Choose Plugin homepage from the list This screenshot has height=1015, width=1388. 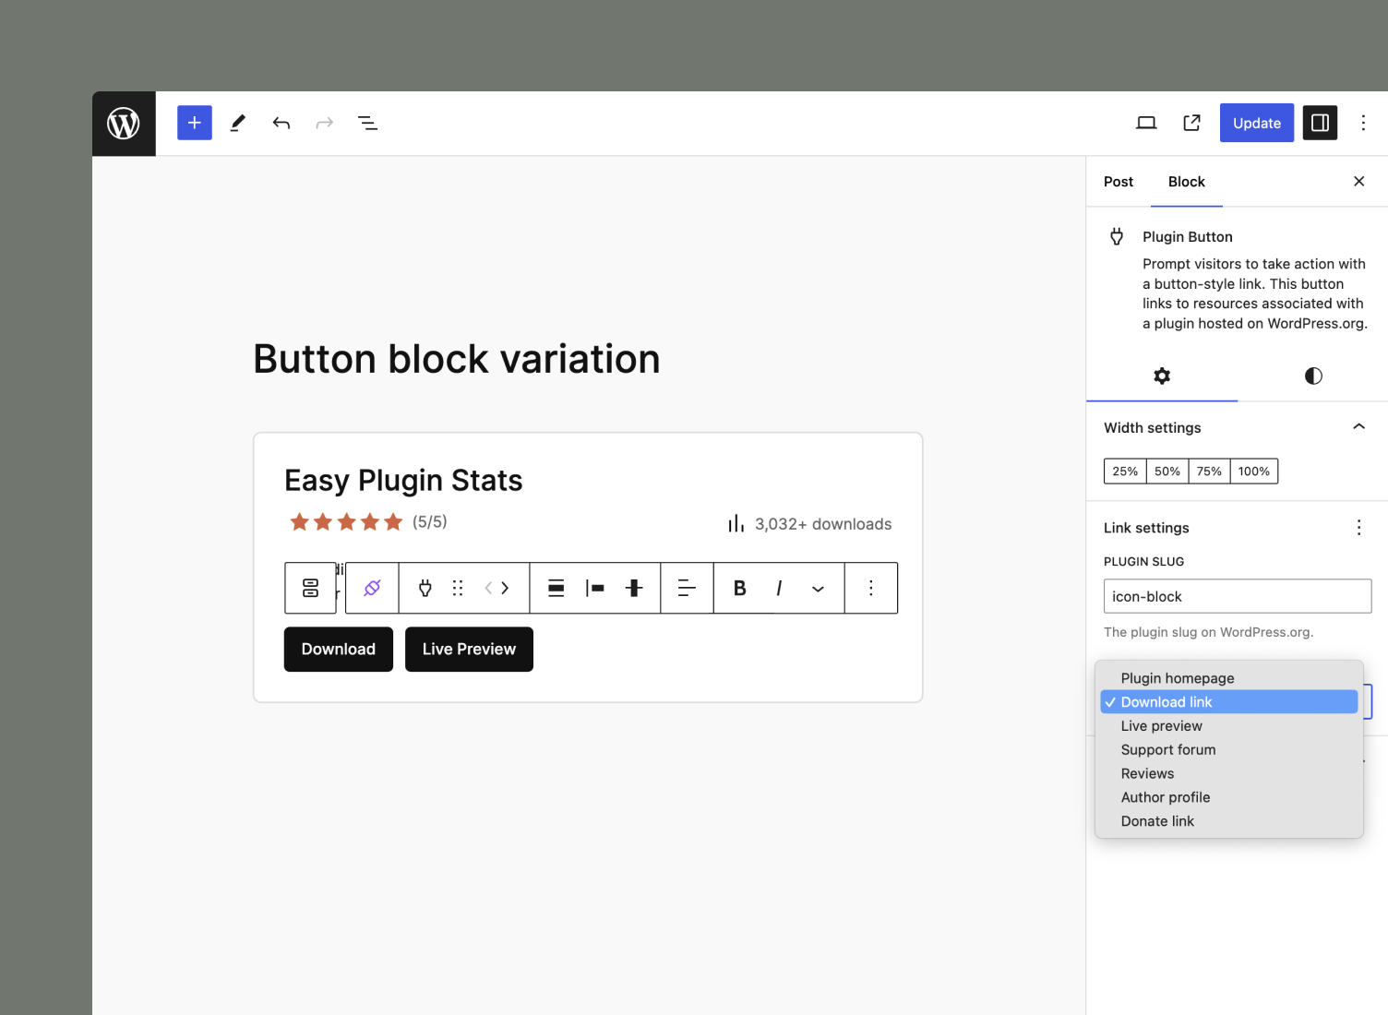pos(1229,678)
